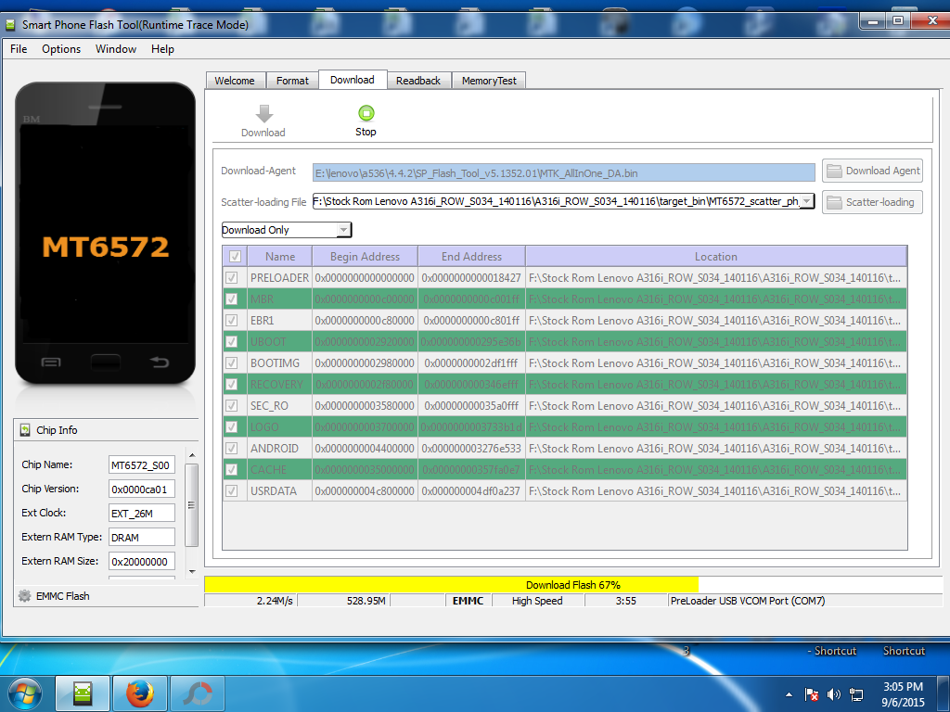950x712 pixels.
Task: Expand the Scatter-loading File path dropdown
Action: [x=806, y=201]
